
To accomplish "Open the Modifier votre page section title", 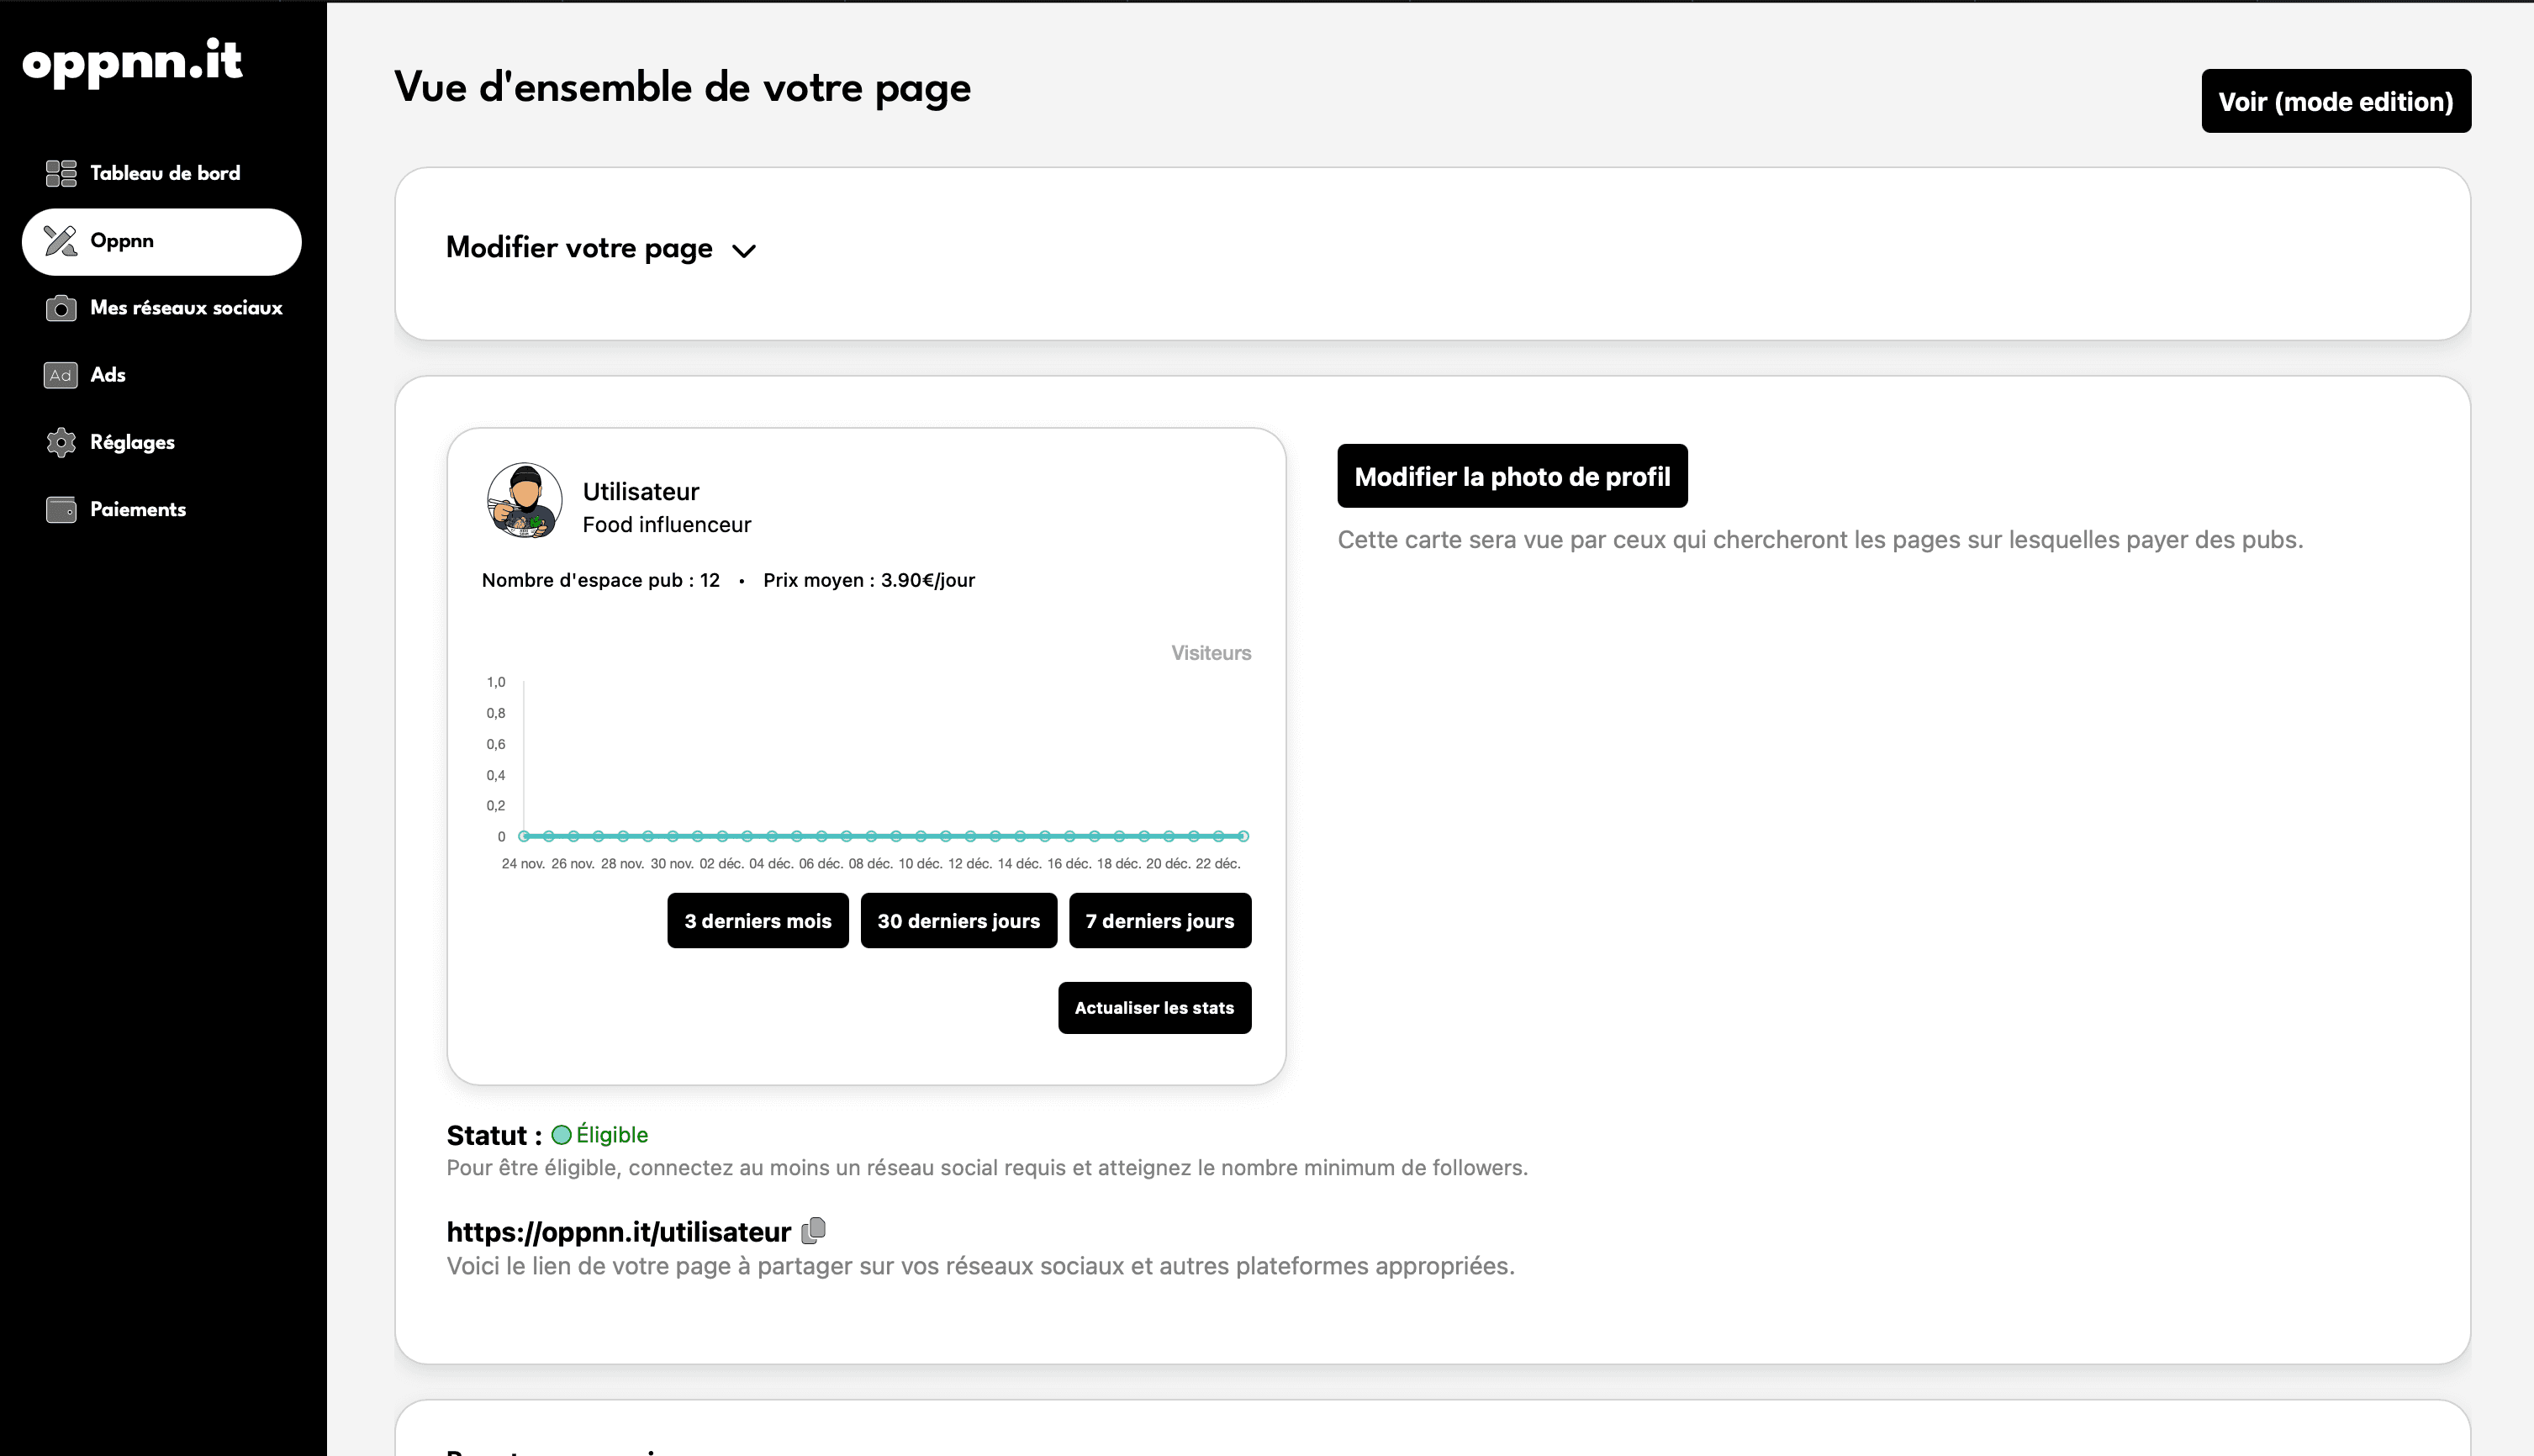I will 579,248.
